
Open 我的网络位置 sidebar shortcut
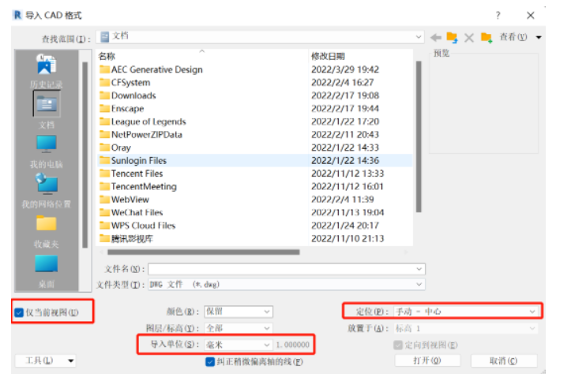[x=47, y=191]
